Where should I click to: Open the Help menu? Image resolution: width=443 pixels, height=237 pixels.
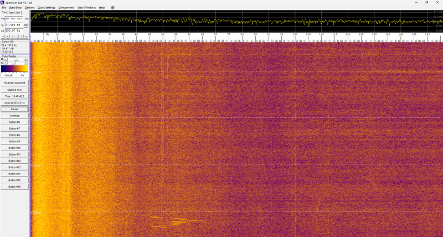tap(102, 8)
